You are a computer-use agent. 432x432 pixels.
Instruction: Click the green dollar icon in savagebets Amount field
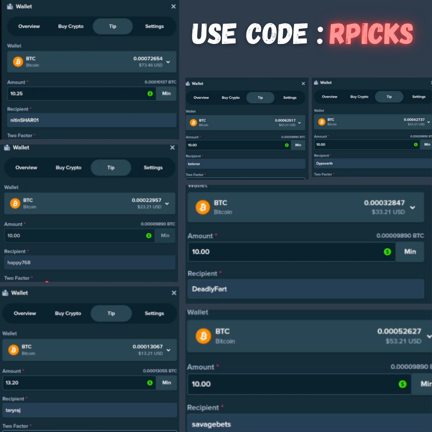(x=402, y=384)
